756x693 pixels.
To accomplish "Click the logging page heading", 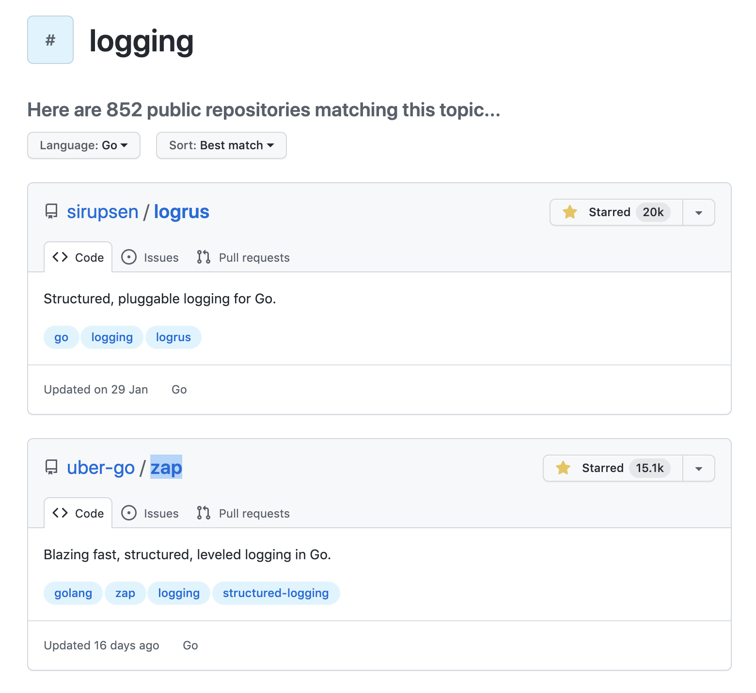I will click(x=142, y=42).
